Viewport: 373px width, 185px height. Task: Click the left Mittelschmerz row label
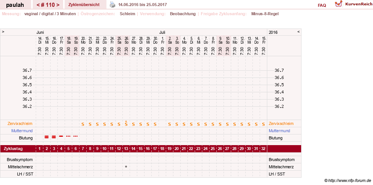20,167
